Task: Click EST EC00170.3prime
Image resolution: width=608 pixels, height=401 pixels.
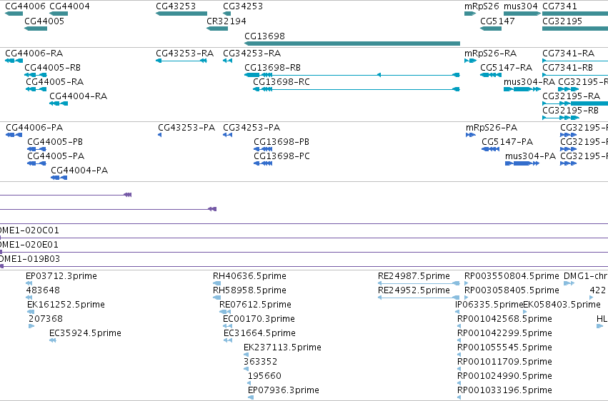Action: tap(228, 326)
